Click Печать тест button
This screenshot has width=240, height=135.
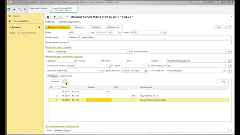click(114, 27)
